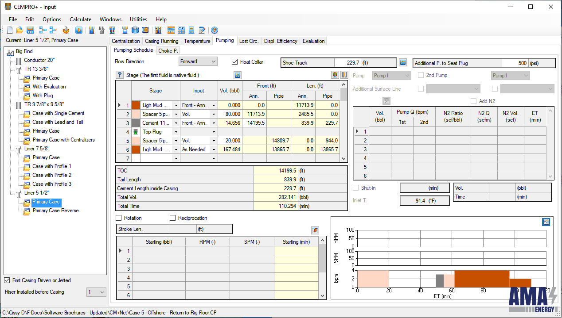562x318 pixels.
Task: Toggle First Casing Driven or Jetted
Action: pos(7,280)
